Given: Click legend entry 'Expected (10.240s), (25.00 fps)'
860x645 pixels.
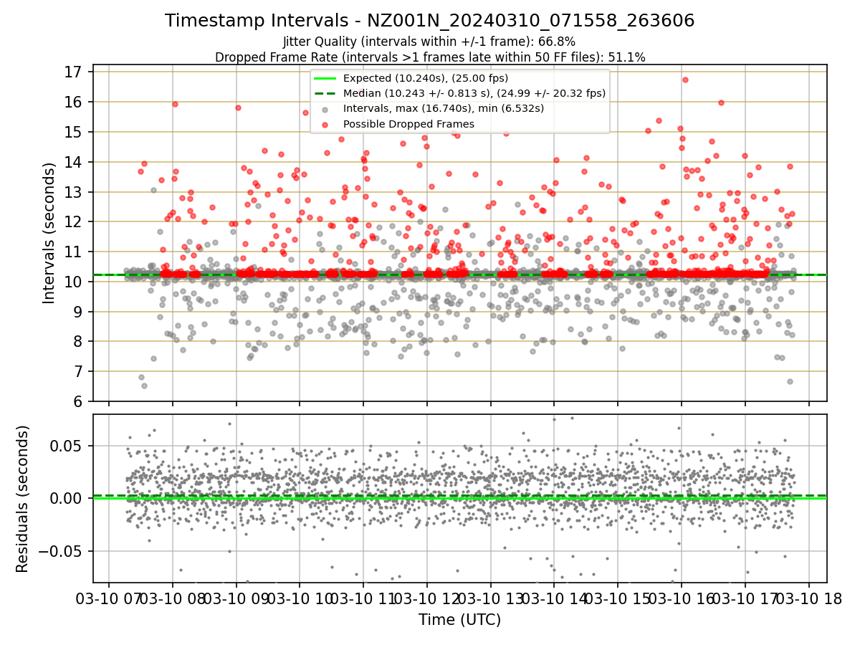Looking at the screenshot, I should click(x=426, y=78).
